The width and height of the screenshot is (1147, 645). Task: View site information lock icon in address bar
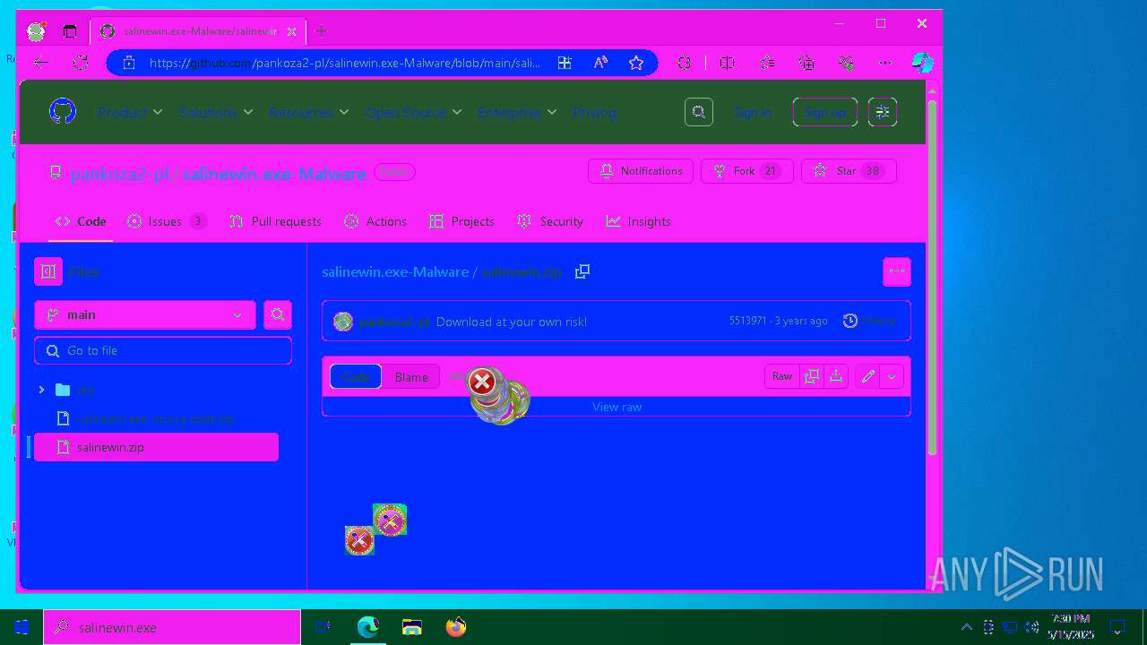(x=128, y=63)
